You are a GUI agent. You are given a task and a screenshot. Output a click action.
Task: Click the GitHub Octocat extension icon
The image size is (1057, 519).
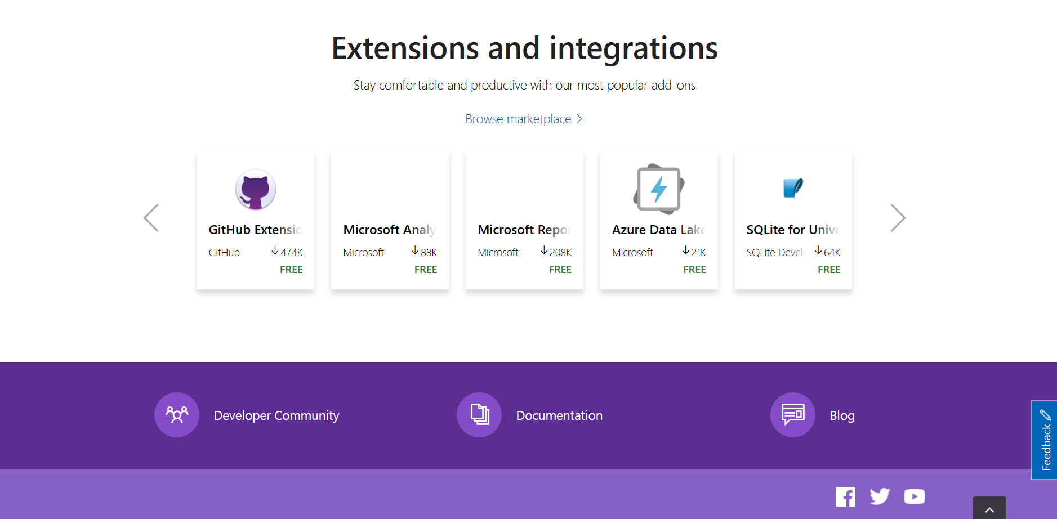(x=255, y=190)
